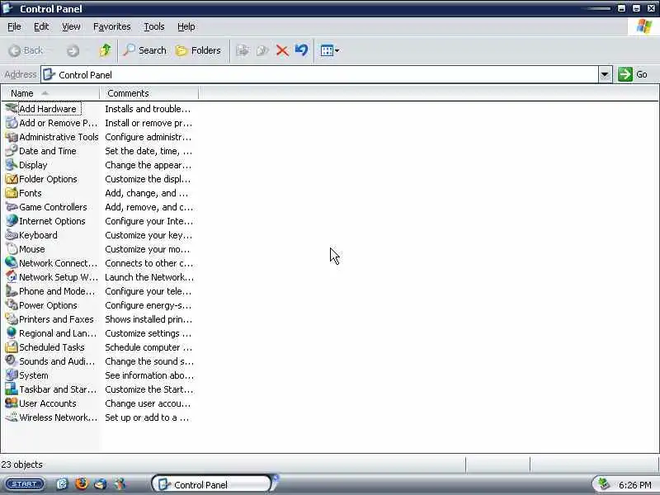Select the Add or Remove Programs icon
The image size is (660, 495).
12,123
